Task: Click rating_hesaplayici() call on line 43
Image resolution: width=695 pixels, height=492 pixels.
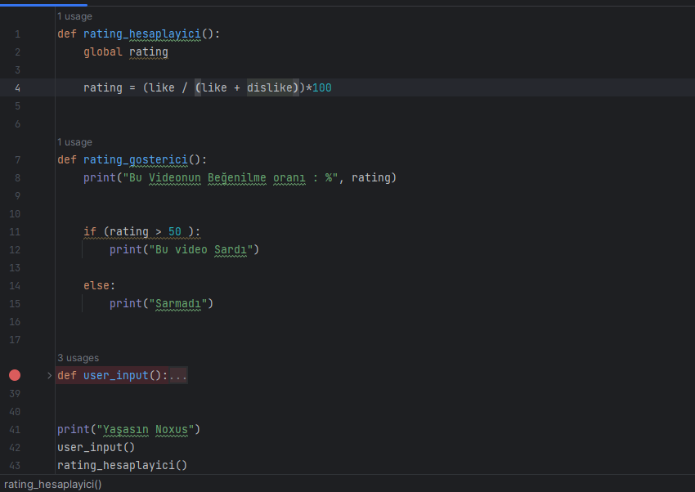Action: [123, 465]
